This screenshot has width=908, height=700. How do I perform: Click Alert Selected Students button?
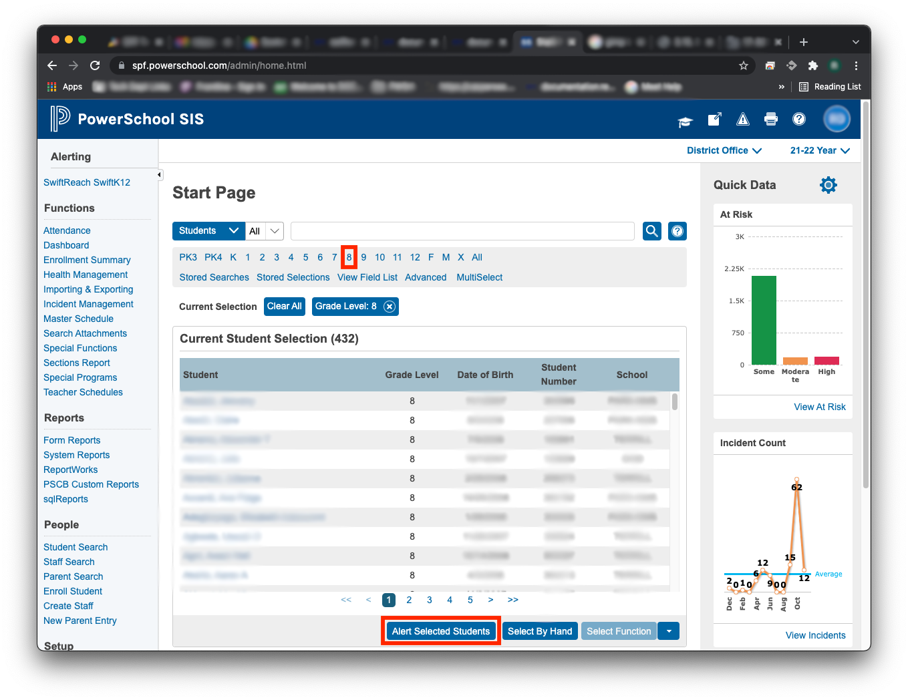[441, 631]
